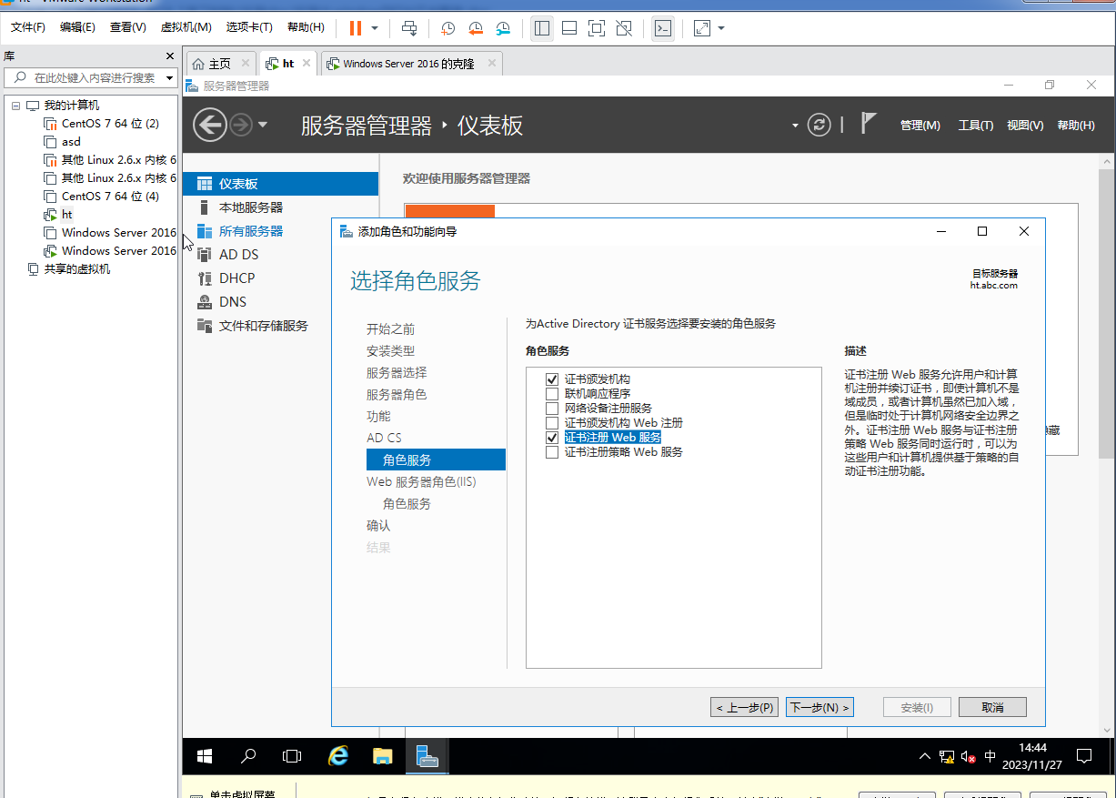Click the Server Manager refresh icon

click(819, 125)
